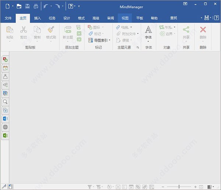This screenshot has width=221, height=190.
Task: Open the 附加文件 attachment dropdown
Action: click(138, 34)
